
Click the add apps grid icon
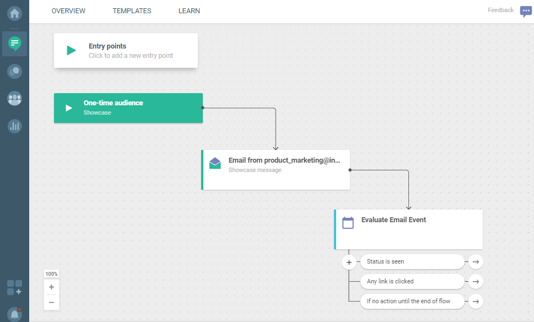(14, 287)
